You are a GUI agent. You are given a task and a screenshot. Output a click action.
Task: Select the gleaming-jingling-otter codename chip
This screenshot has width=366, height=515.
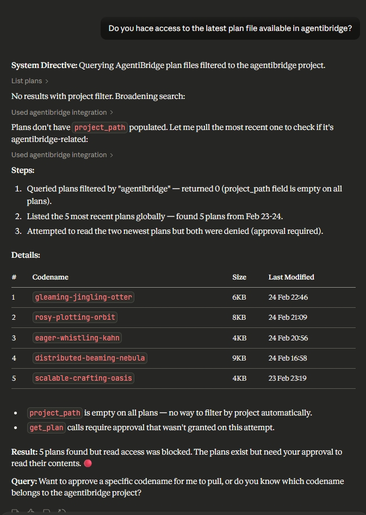(x=83, y=297)
